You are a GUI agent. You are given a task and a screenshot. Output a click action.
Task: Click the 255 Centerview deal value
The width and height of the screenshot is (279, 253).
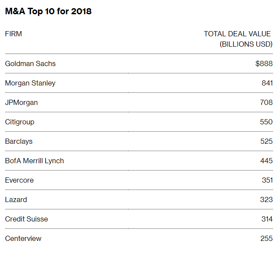[x=266, y=238]
